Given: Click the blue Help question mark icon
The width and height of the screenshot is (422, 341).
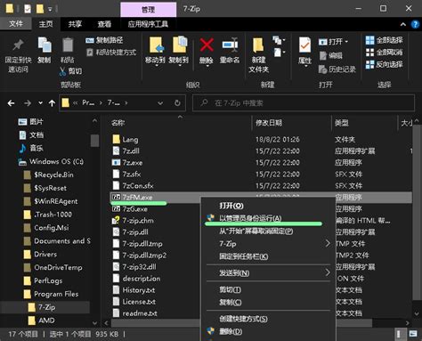Looking at the screenshot, I should (415, 24).
